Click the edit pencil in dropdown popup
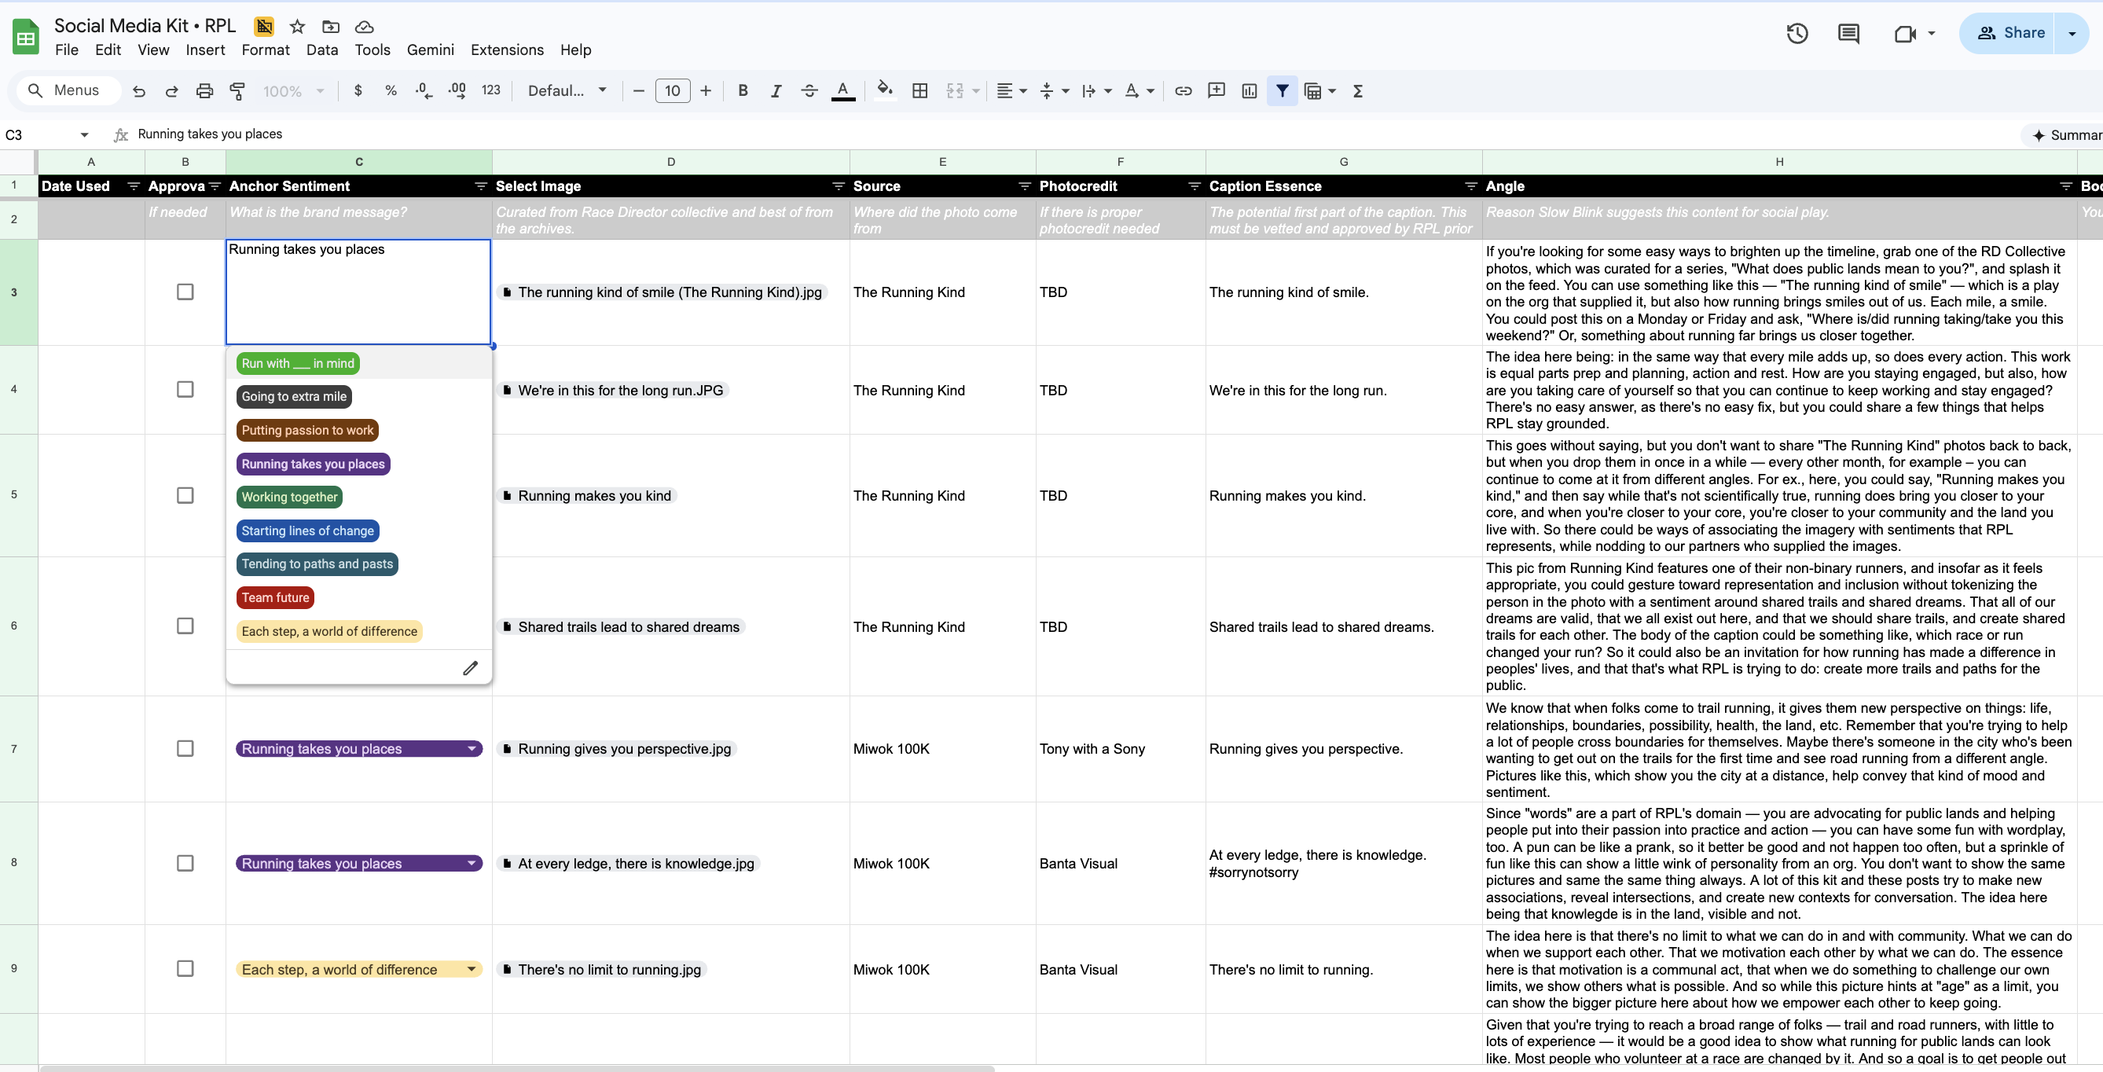2103x1072 pixels. click(470, 669)
